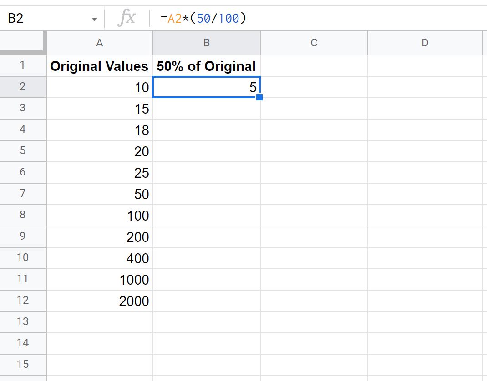Viewport: 487px width, 381px height.
Task: Select row 1 header
Action: coord(23,65)
